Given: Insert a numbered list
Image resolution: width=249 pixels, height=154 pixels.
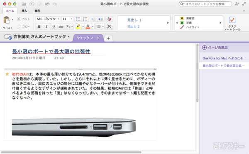Looking at the screenshot, I should coord(85,19).
